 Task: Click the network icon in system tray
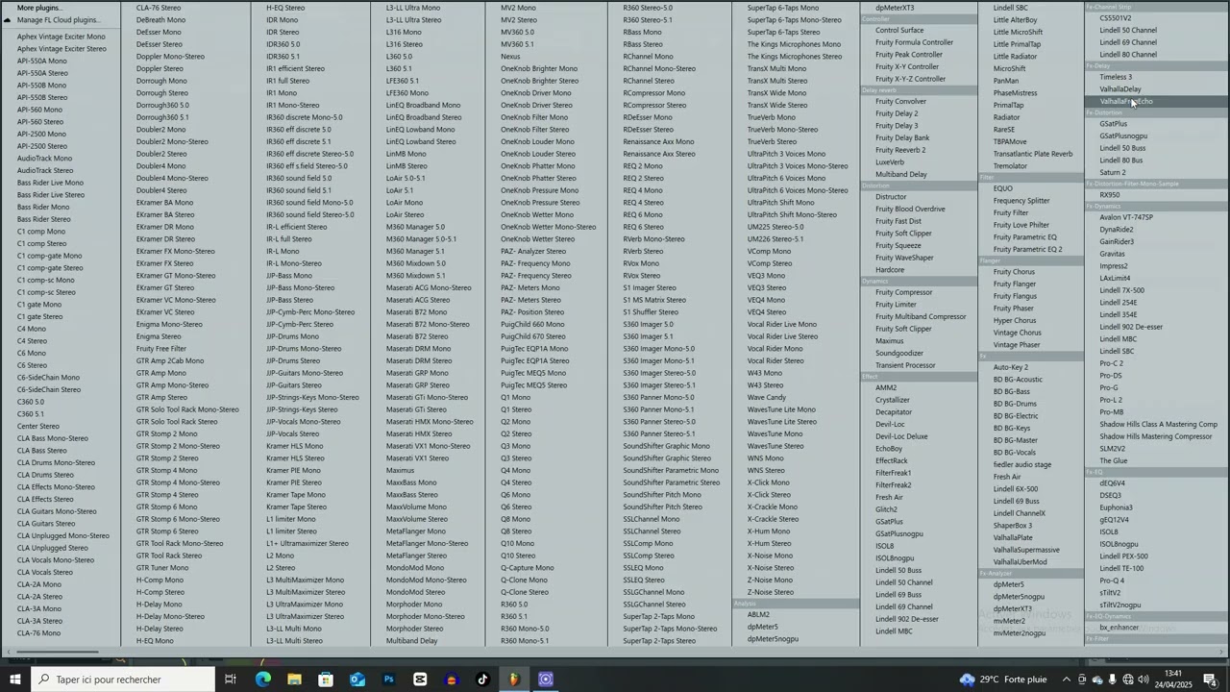pyautogui.click(x=1128, y=680)
